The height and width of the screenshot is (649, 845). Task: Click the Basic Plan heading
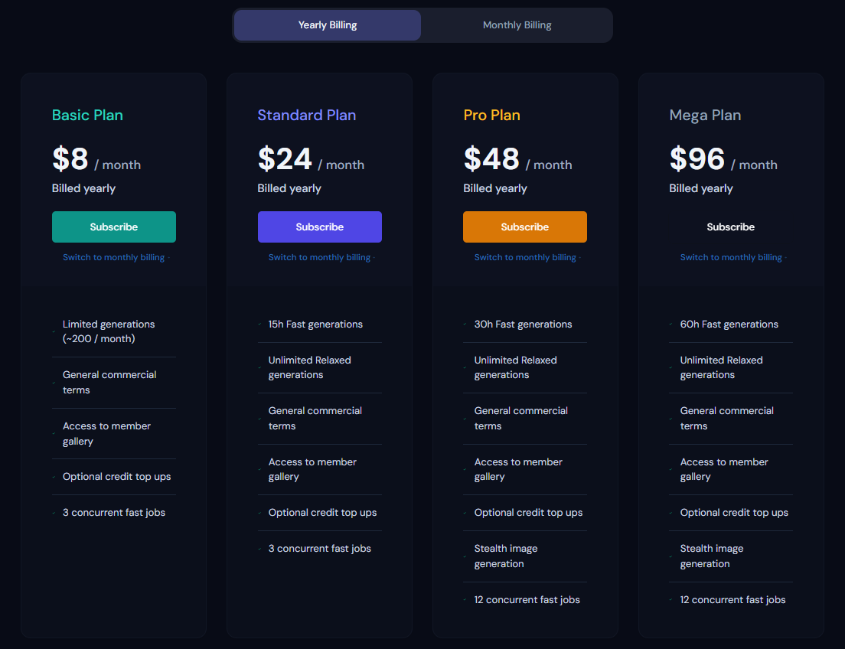tap(87, 116)
